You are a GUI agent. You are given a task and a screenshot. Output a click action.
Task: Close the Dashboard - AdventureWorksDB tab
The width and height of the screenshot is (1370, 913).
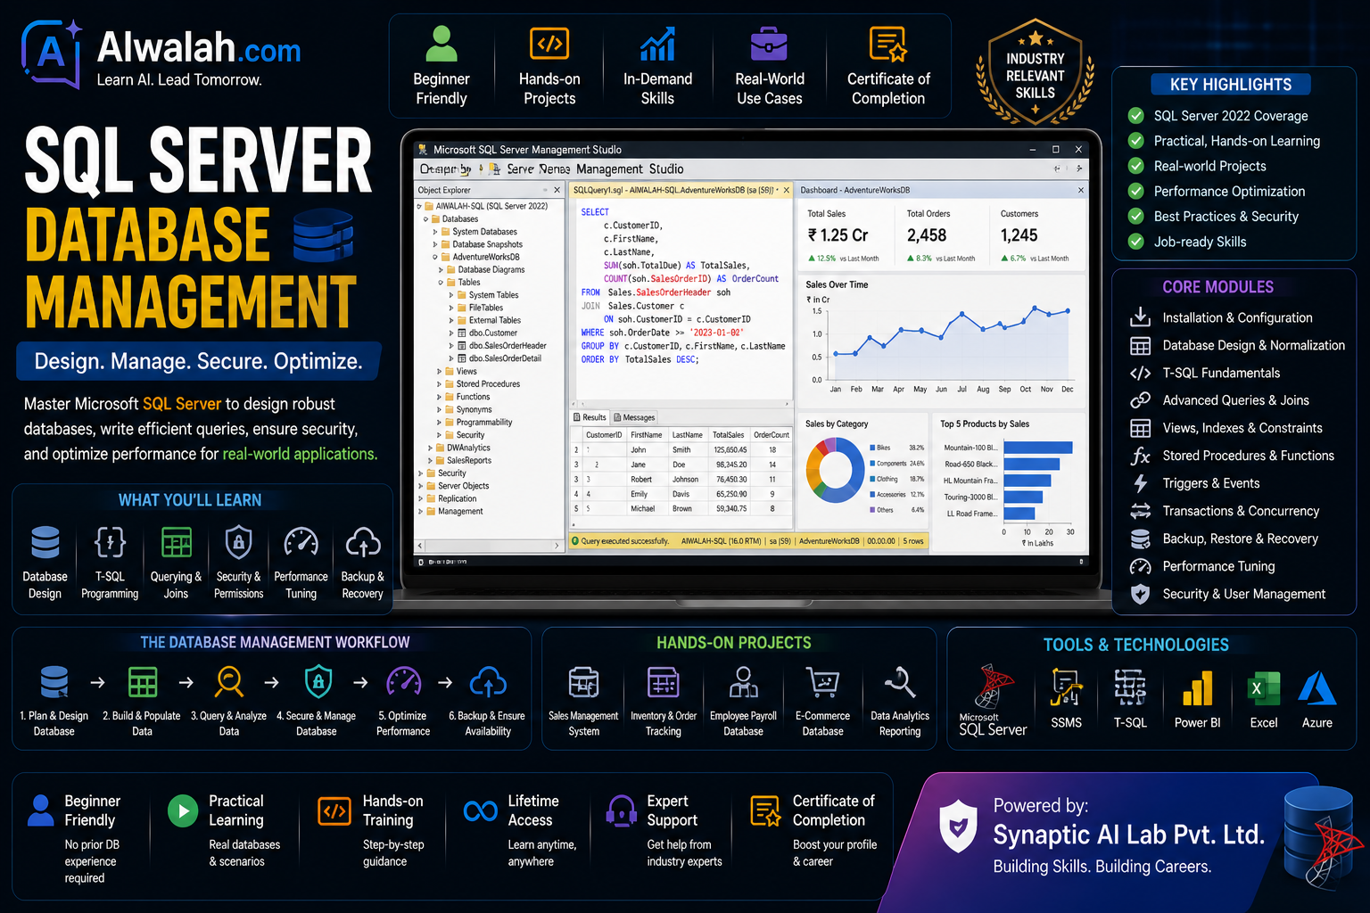[x=1081, y=190]
